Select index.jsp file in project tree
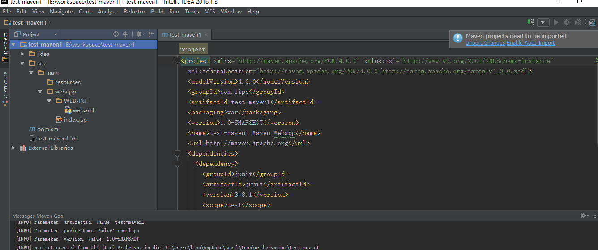This screenshot has width=598, height=250. point(75,119)
